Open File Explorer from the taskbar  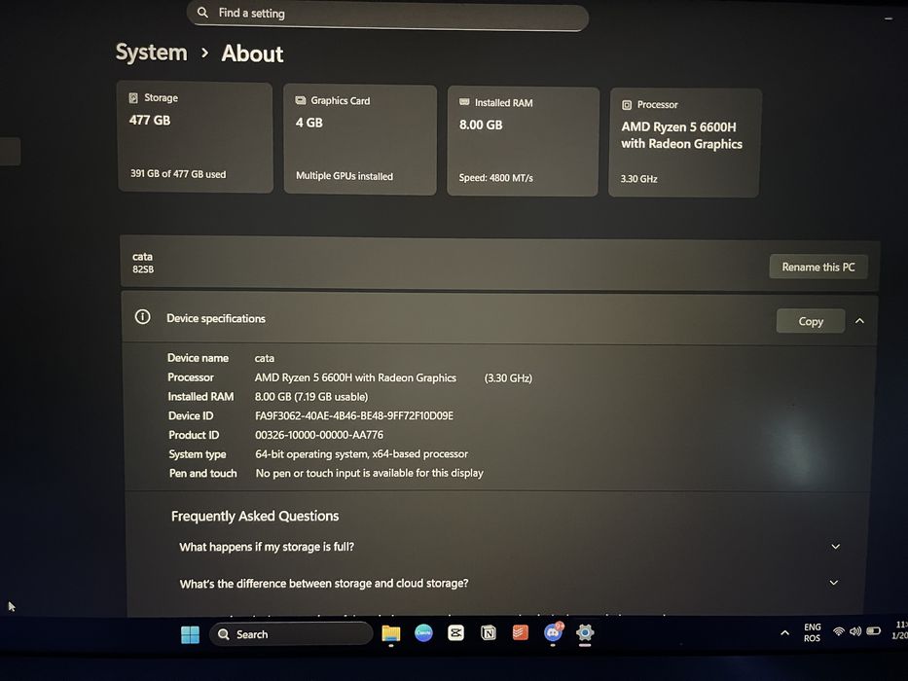click(391, 633)
